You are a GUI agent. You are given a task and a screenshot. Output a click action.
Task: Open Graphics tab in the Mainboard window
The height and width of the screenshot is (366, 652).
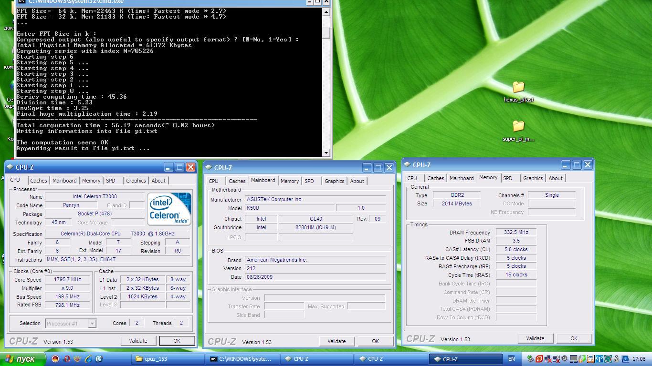tap(334, 181)
